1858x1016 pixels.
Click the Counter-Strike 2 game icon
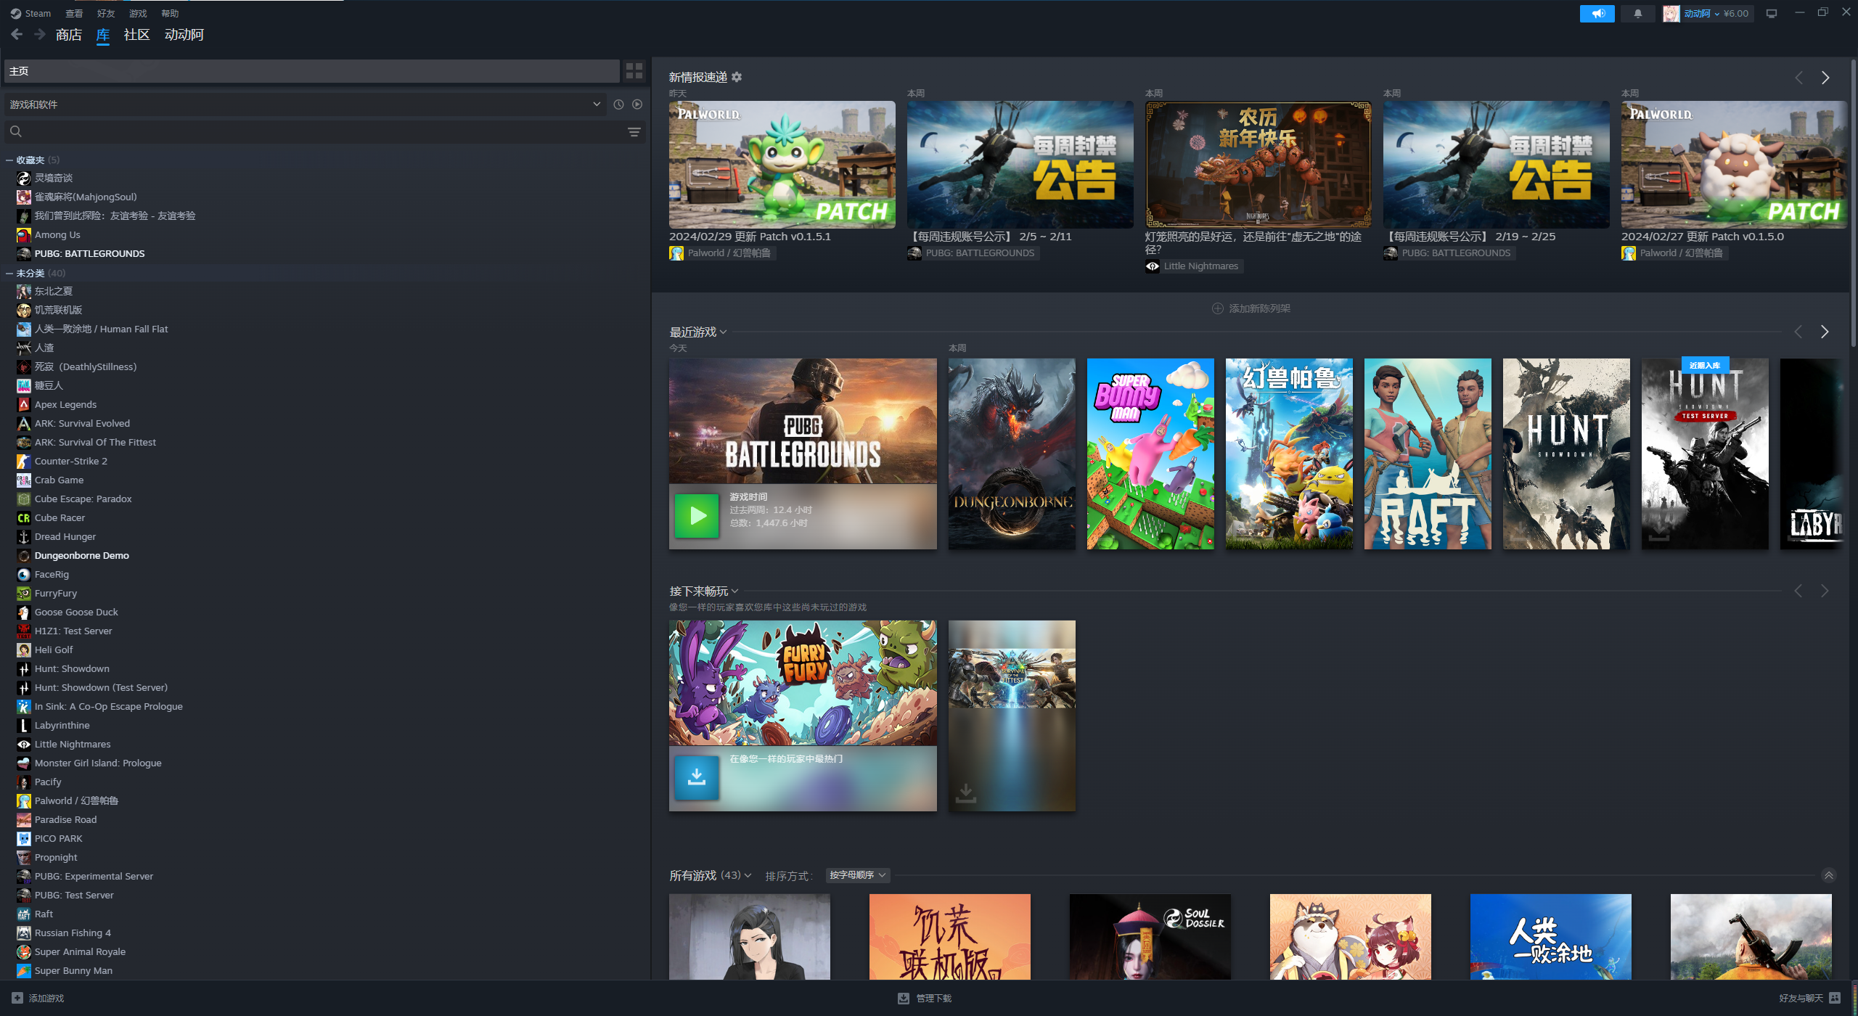[x=24, y=461]
